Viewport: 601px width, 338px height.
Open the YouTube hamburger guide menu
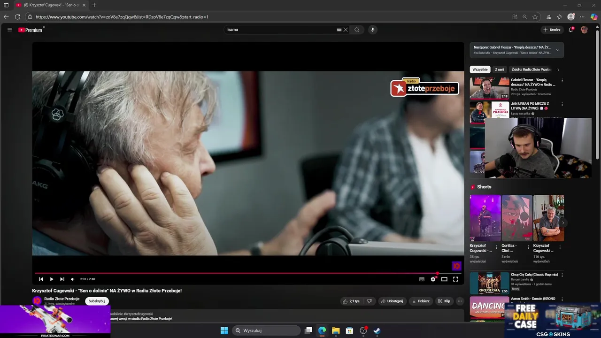[9, 30]
